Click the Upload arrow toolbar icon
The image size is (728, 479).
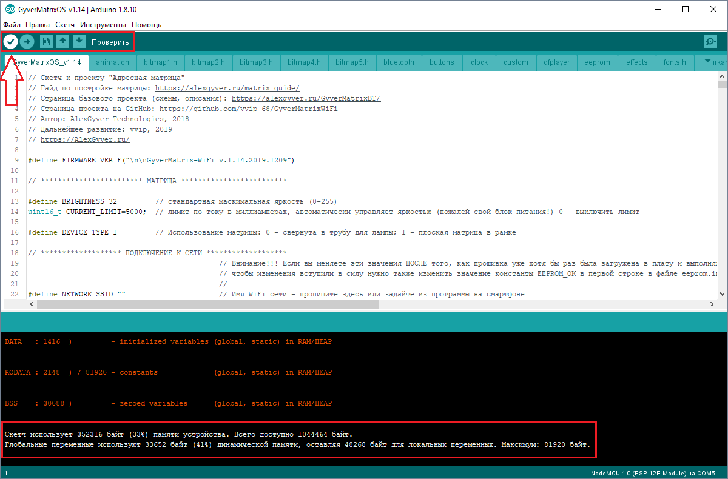27,41
